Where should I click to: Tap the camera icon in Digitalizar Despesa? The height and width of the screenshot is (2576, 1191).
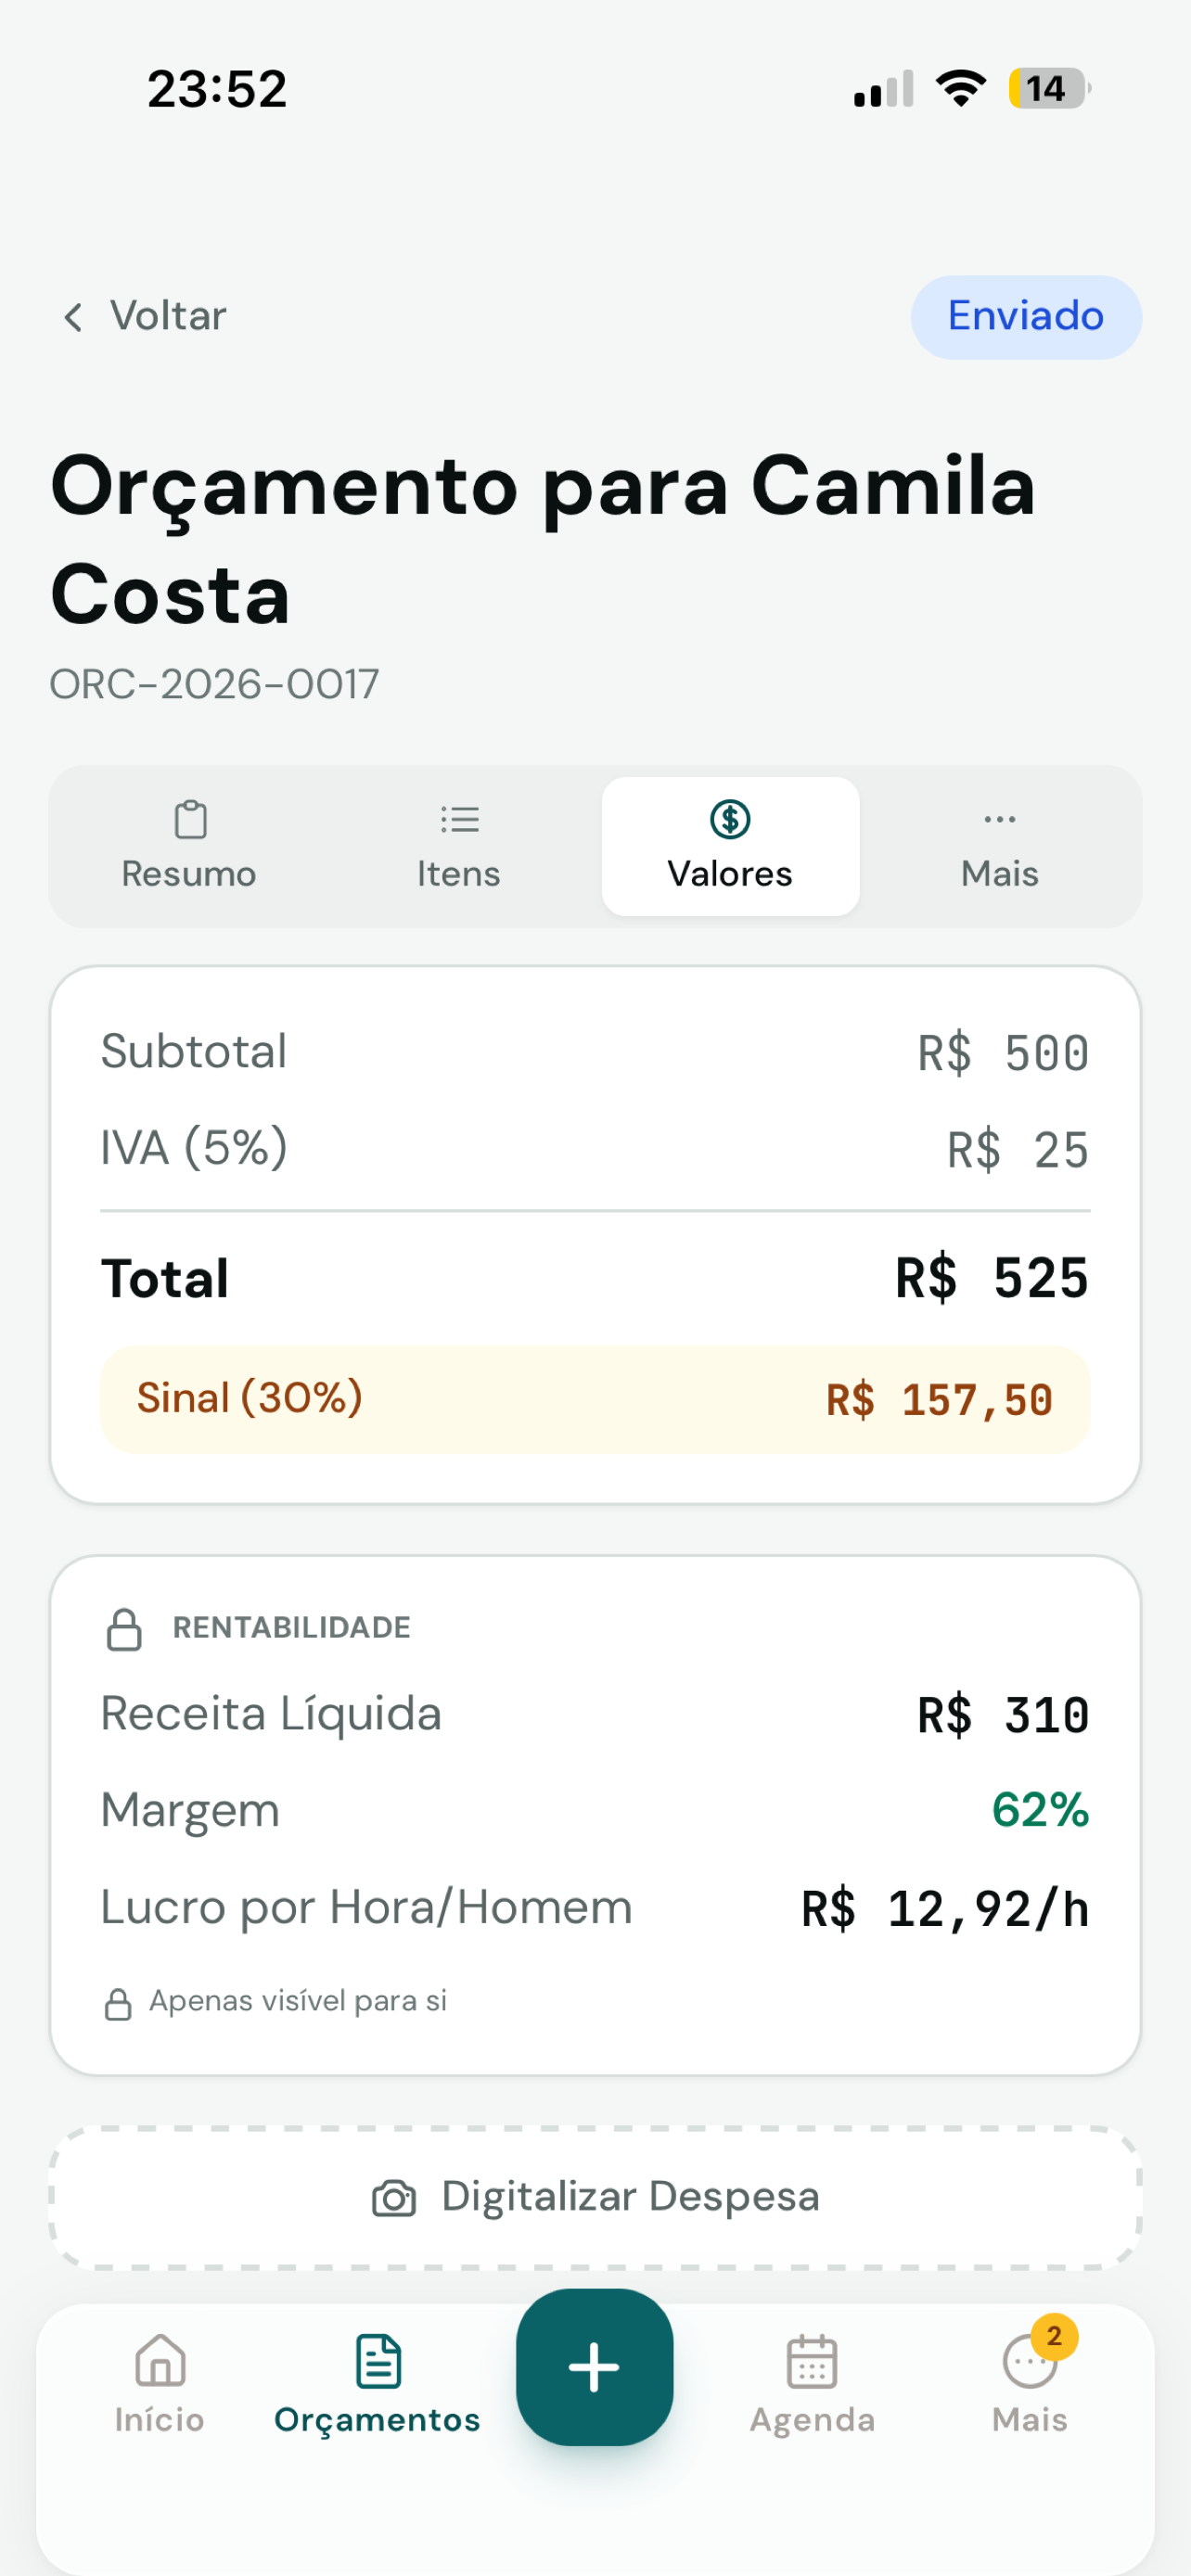pos(394,2198)
